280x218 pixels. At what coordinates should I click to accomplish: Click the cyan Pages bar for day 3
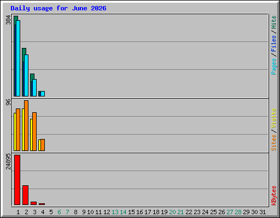point(34,88)
